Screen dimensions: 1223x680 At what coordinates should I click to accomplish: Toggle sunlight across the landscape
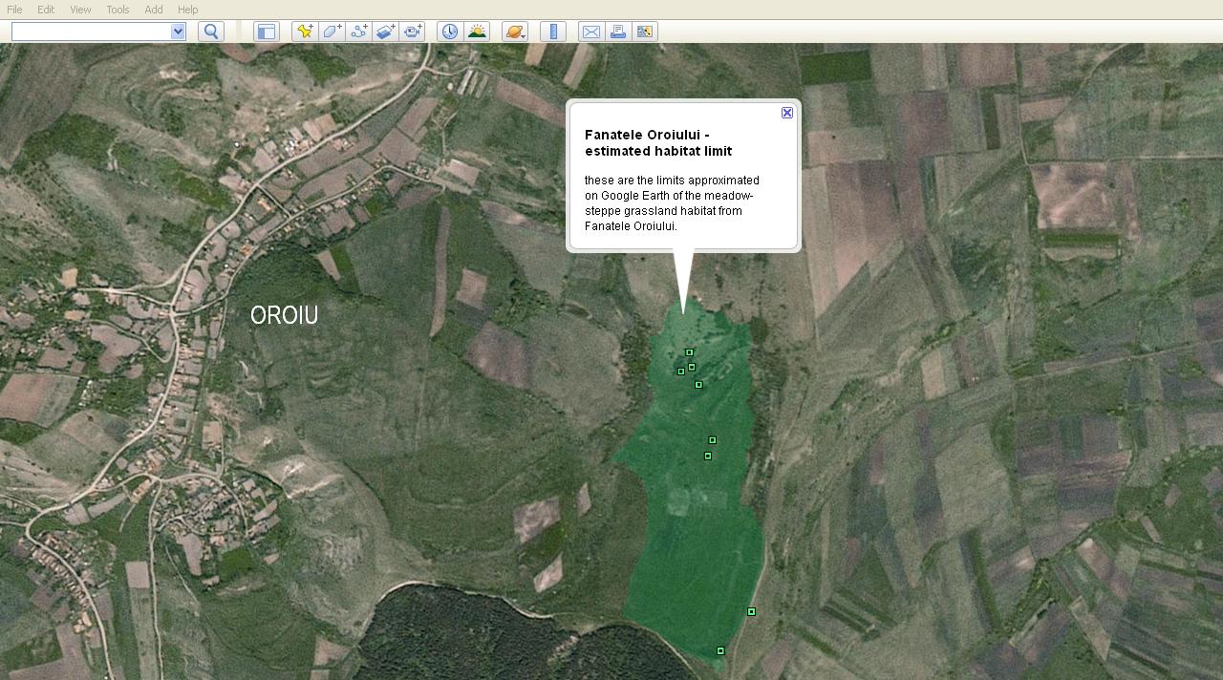pyautogui.click(x=477, y=32)
